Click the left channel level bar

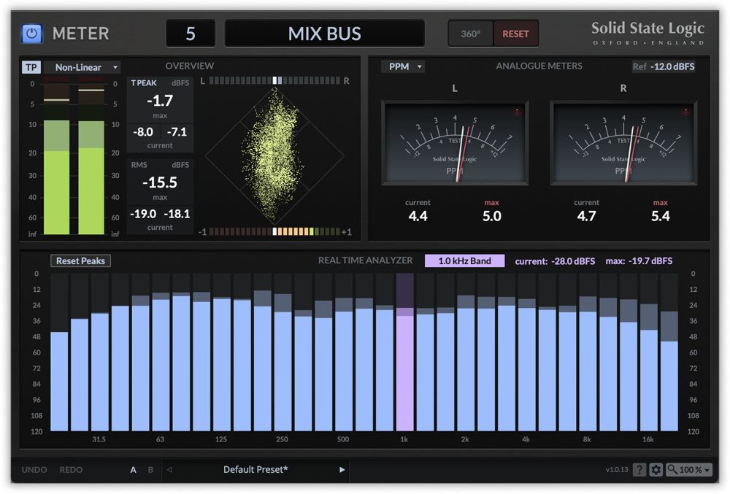pos(56,156)
